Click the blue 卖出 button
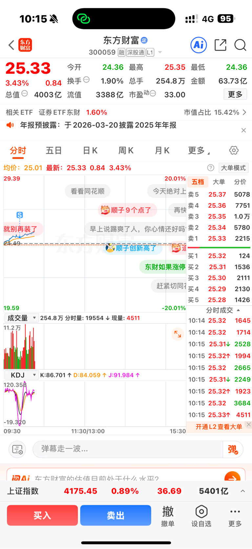This screenshot has height=549, width=252. point(115,515)
